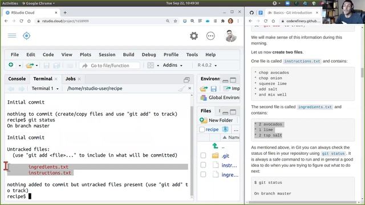This screenshot has width=365, height=205.
Task: Close the Jobs tab
Action: (x=79, y=79)
